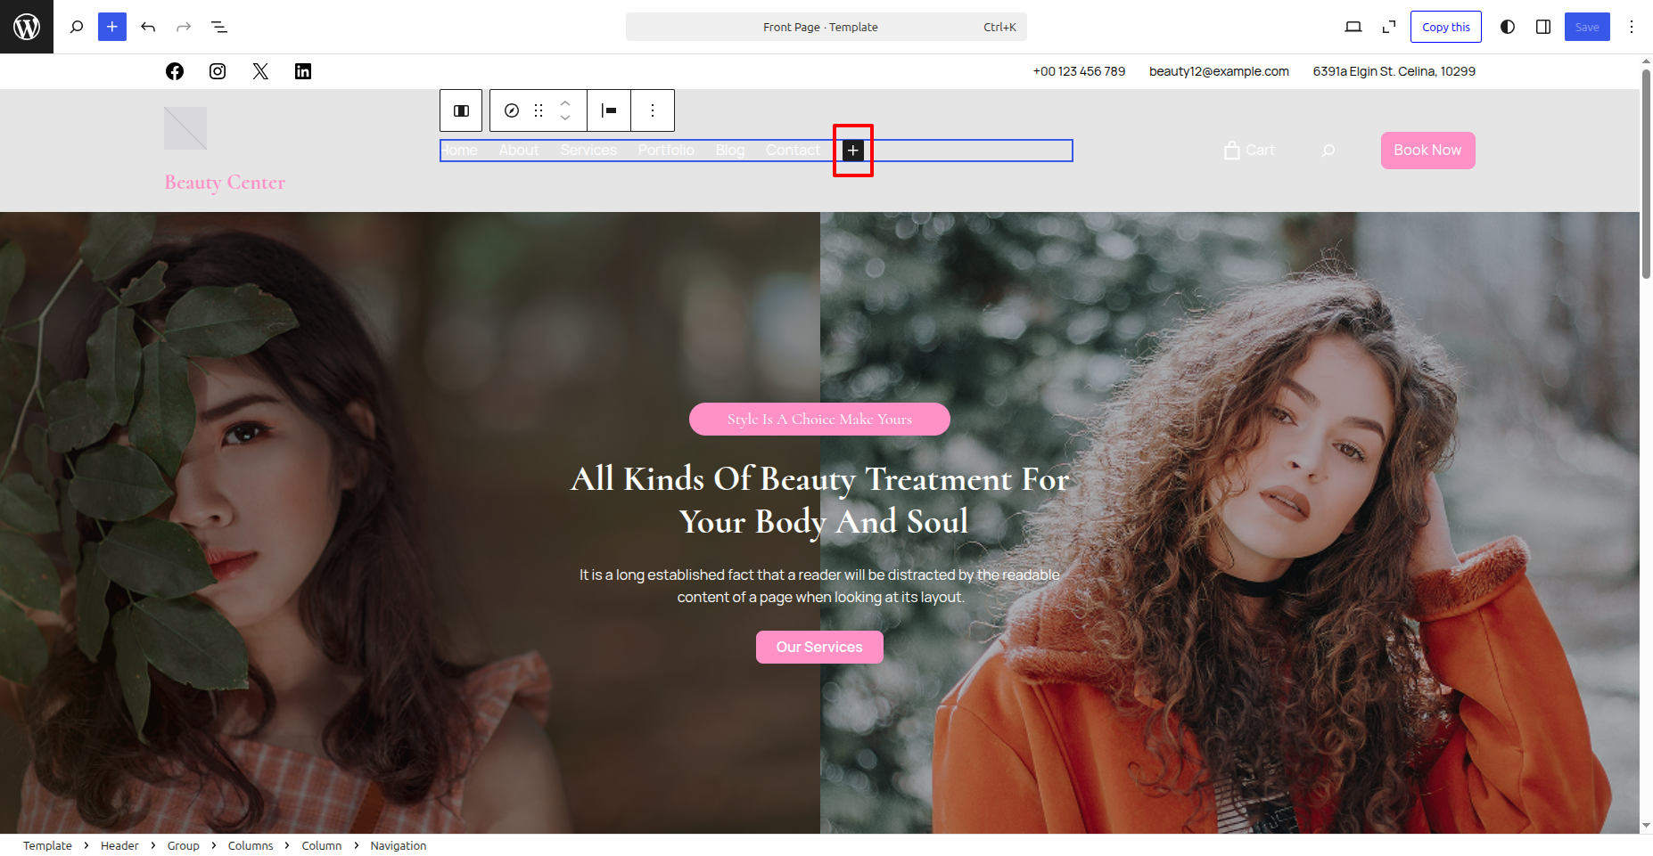Viewport: 1653px width, 856px height.
Task: Undo the last change
Action: coord(148,27)
